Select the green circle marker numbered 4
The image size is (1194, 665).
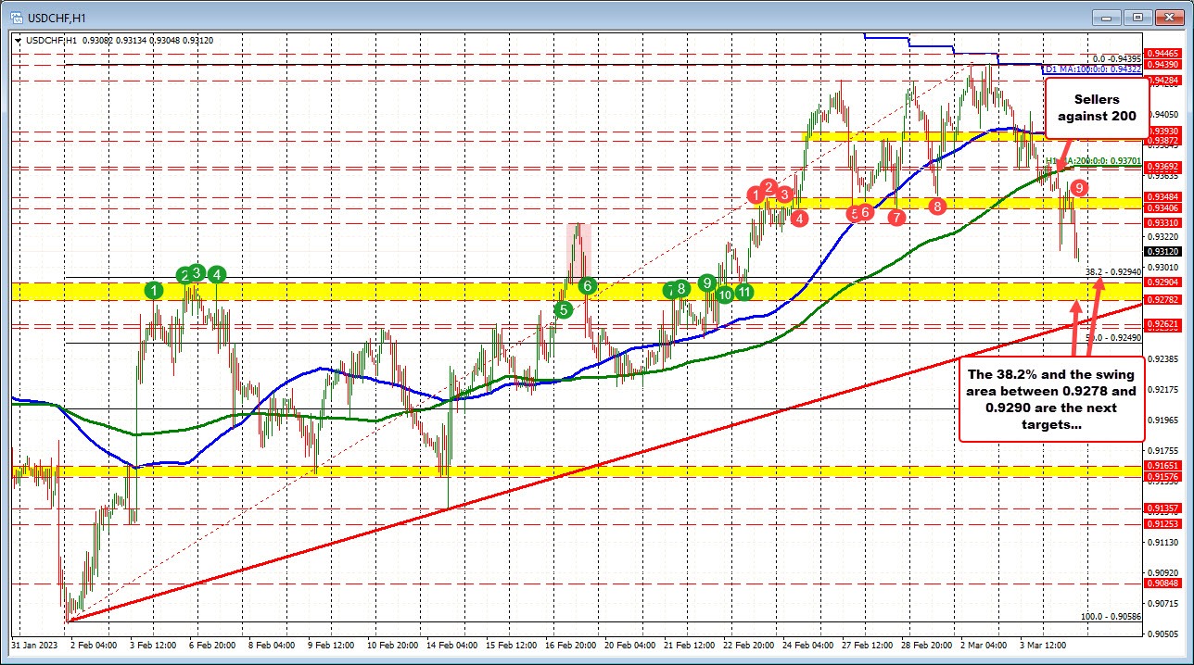(x=217, y=274)
